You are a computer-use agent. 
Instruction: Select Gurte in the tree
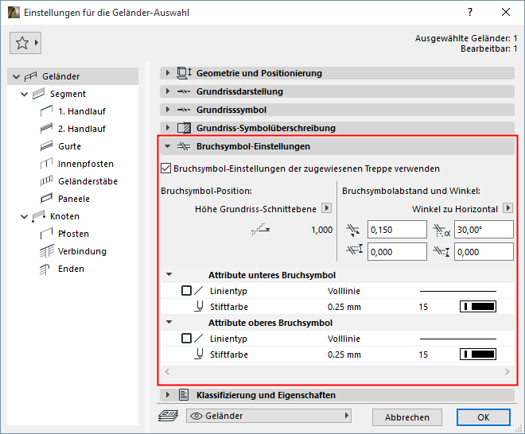pyautogui.click(x=70, y=146)
